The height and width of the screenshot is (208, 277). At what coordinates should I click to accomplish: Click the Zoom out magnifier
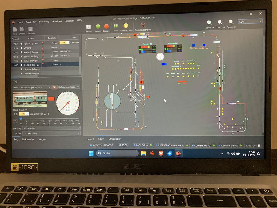tap(220, 22)
